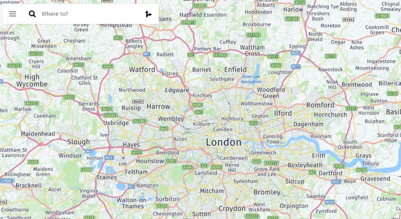Image resolution: width=401 pixels, height=219 pixels.
Task: Select the Romford town label
Action: [320, 105]
